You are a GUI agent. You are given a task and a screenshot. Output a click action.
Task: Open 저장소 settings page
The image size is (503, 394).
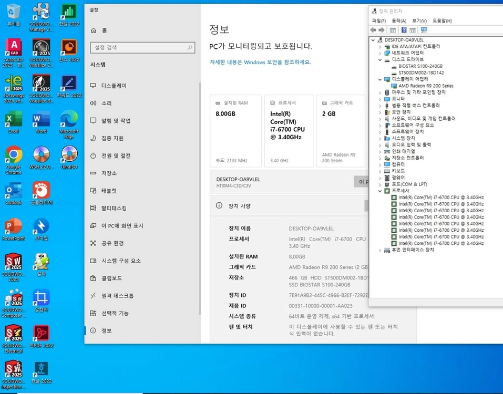[142, 173]
